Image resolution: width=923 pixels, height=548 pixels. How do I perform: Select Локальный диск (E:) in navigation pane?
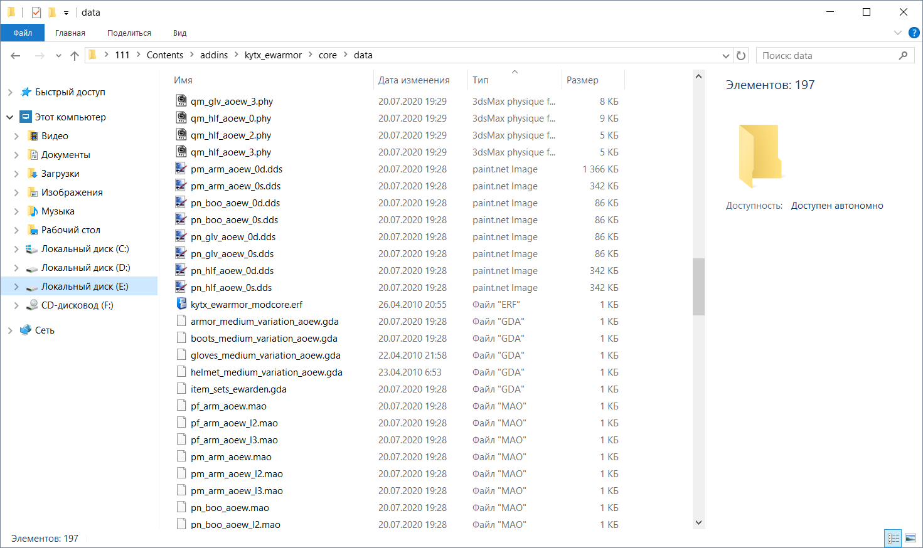click(x=85, y=287)
